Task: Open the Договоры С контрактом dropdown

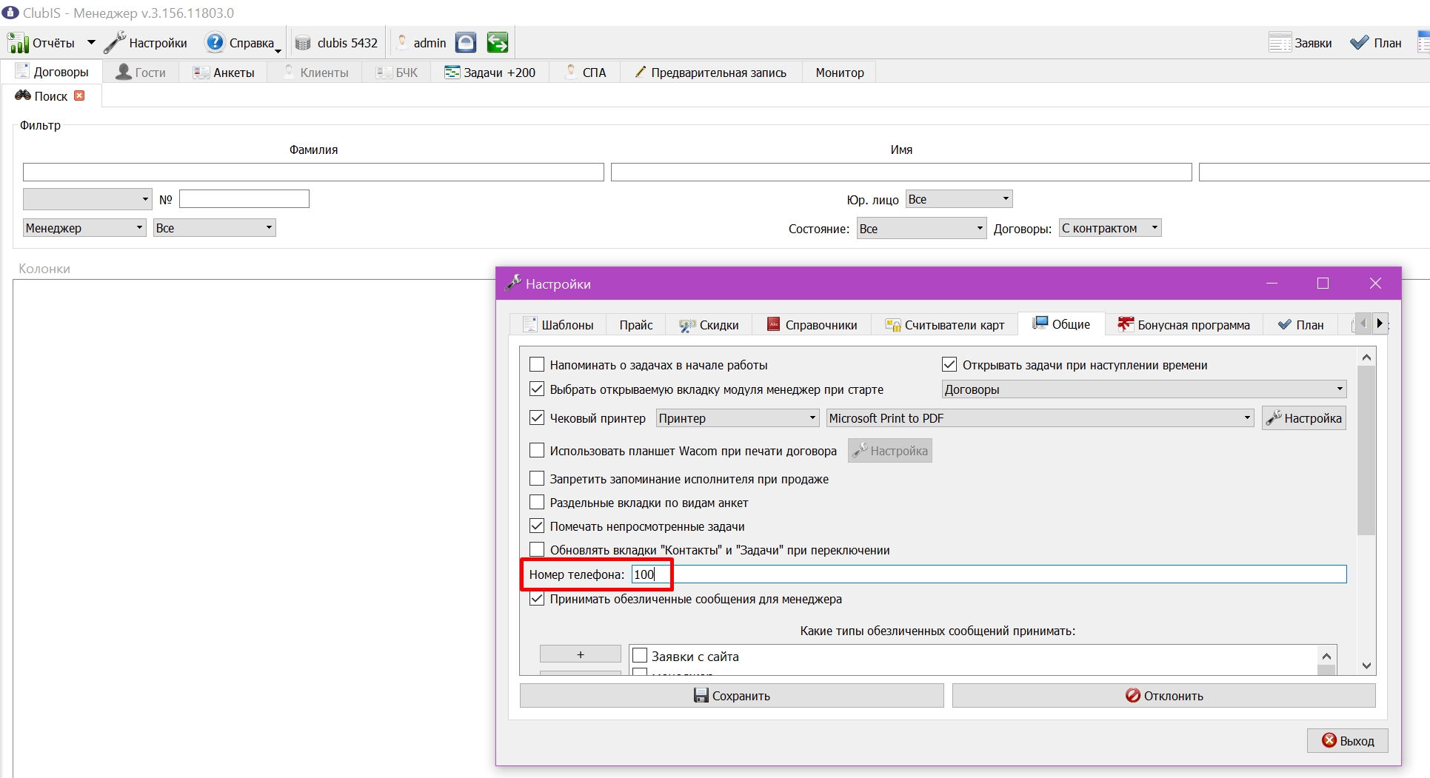Action: pyautogui.click(x=1110, y=228)
